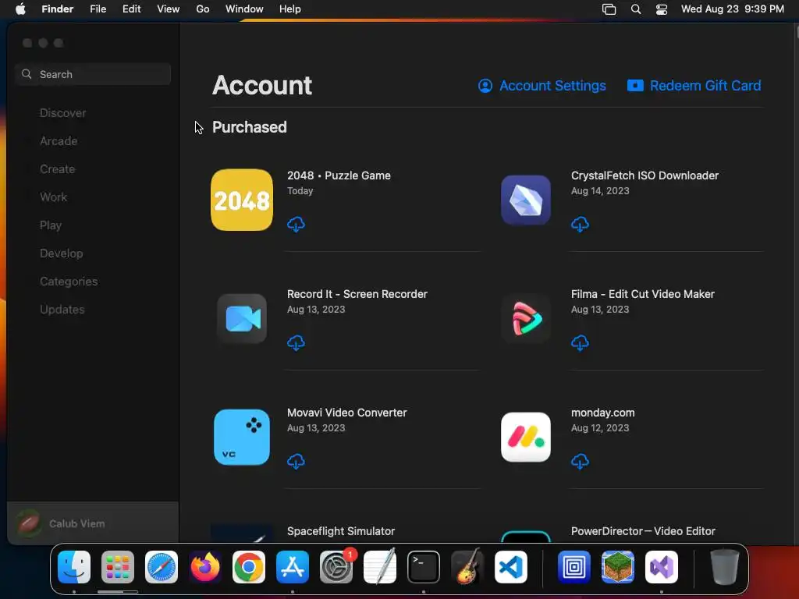
Task: Open the Finder menu
Action: [x=58, y=9]
